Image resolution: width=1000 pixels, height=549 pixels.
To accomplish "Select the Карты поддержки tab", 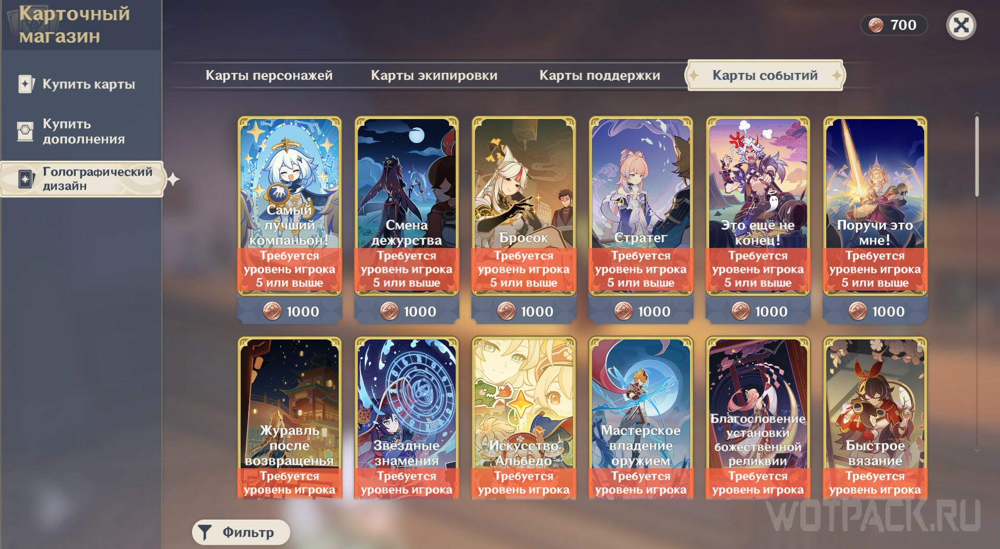I will (600, 76).
